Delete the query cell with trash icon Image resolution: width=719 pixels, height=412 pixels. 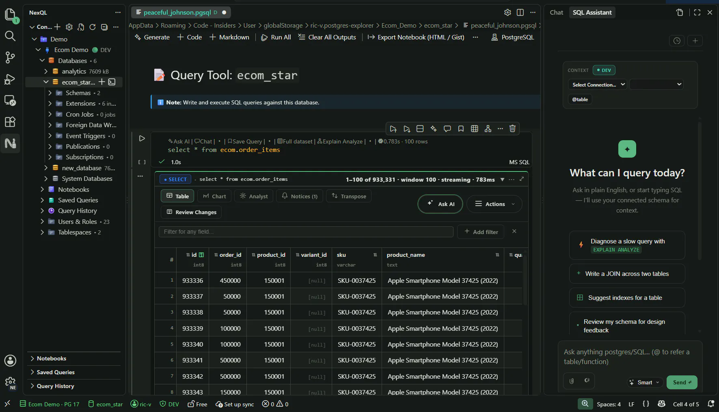pyautogui.click(x=512, y=129)
